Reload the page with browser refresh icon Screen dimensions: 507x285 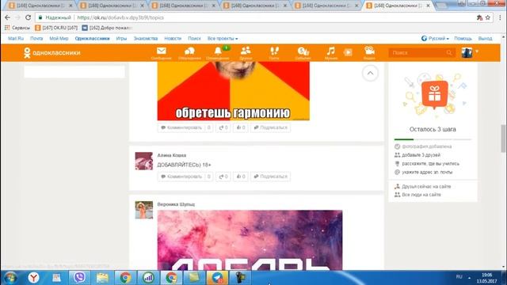point(29,17)
